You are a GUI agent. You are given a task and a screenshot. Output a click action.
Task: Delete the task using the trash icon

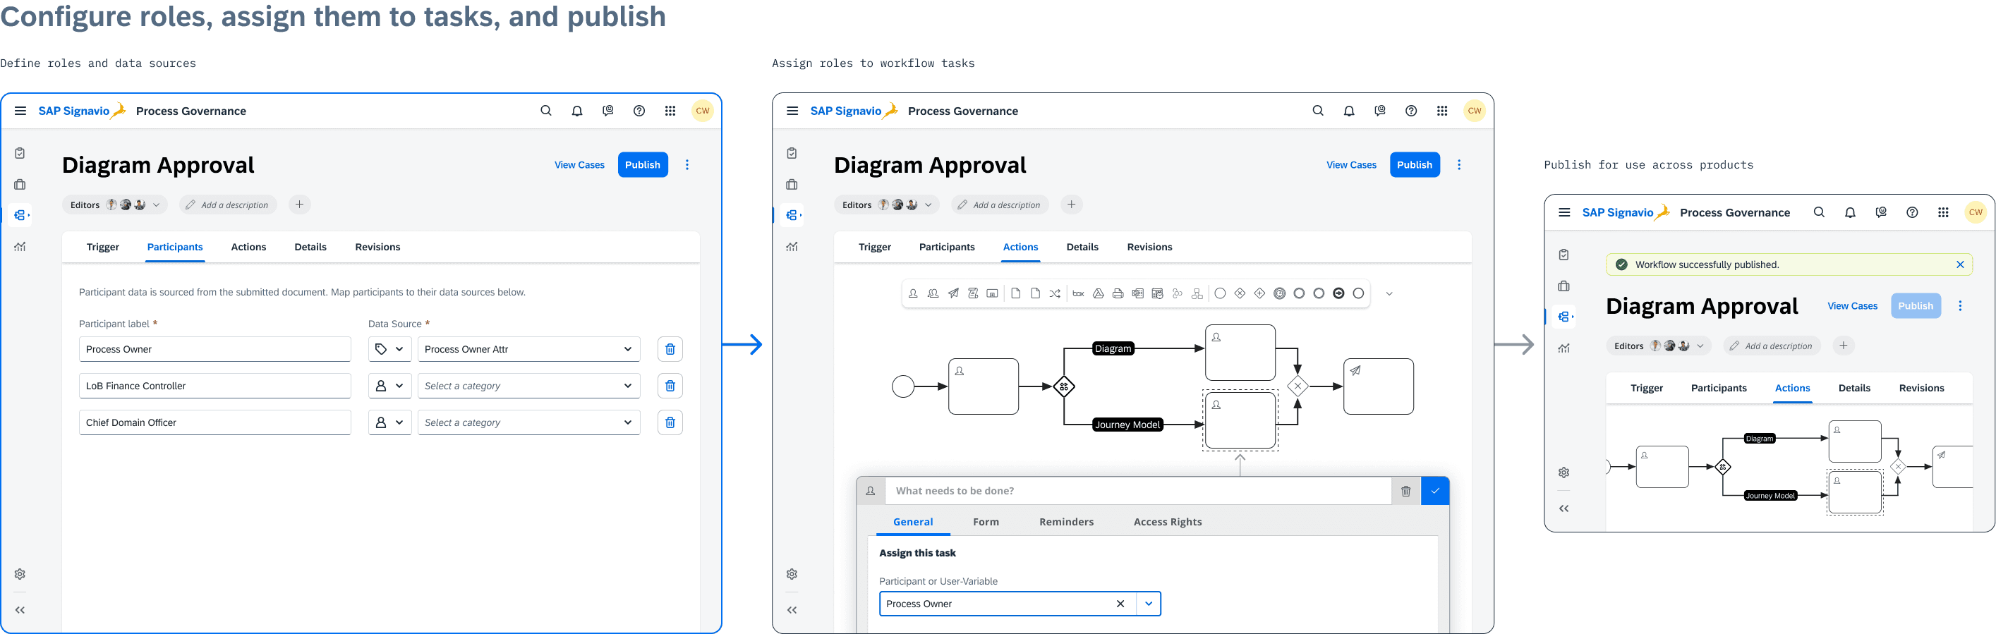[1405, 491]
